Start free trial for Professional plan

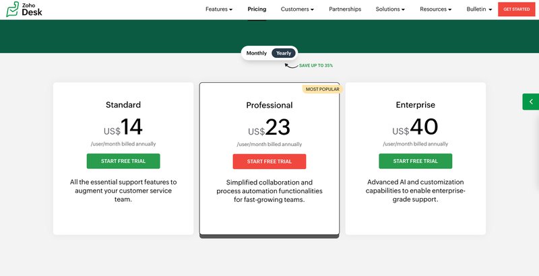point(269,162)
